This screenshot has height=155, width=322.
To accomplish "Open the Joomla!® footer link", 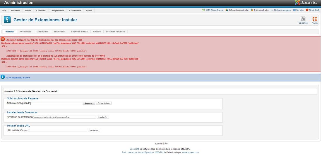I will click(x=135, y=149).
